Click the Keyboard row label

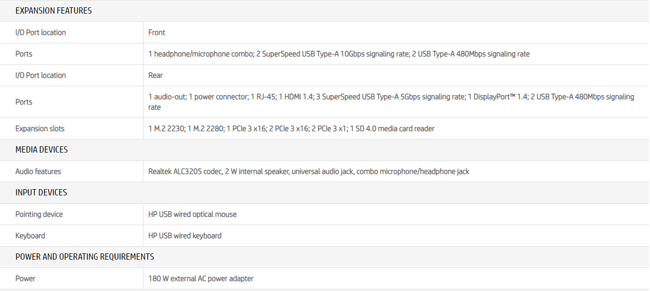click(x=30, y=236)
